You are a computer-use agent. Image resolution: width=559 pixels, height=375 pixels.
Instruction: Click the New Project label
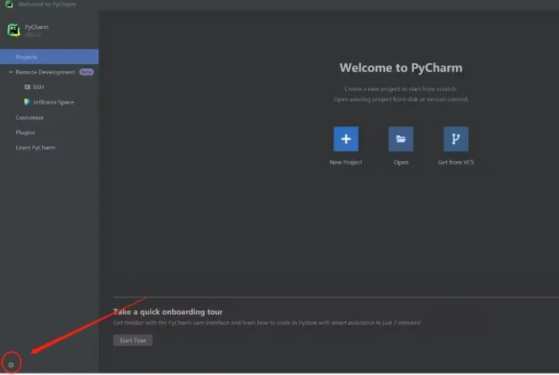tap(346, 162)
